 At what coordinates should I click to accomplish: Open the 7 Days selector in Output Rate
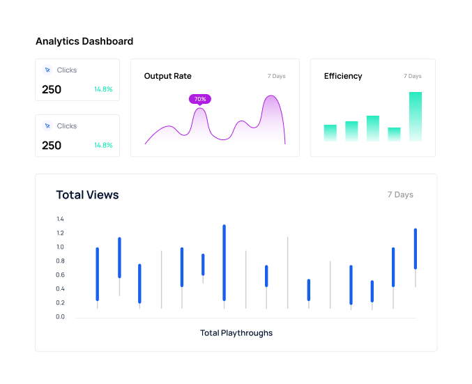tap(276, 76)
